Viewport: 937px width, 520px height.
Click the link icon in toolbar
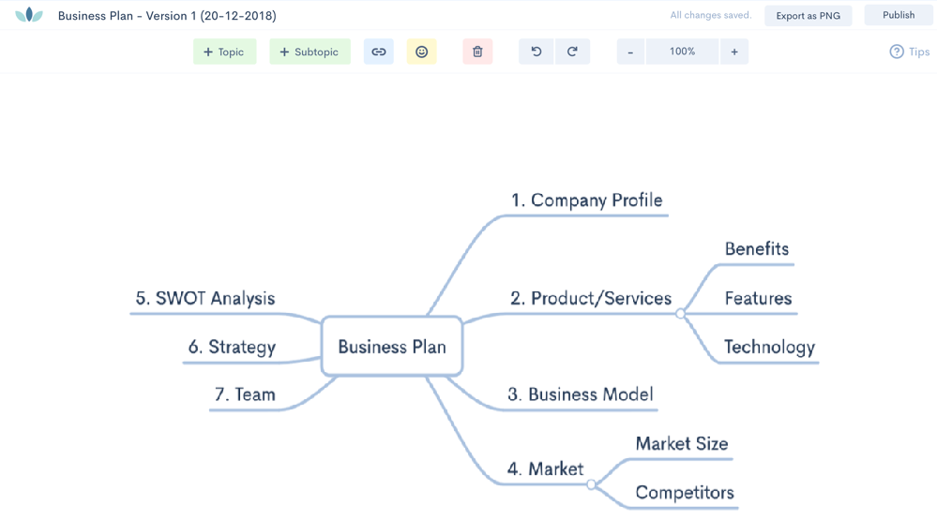point(379,52)
